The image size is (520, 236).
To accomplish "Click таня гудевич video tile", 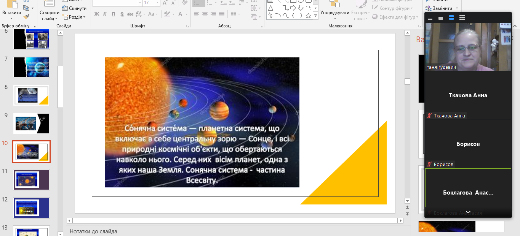I will [x=468, y=46].
